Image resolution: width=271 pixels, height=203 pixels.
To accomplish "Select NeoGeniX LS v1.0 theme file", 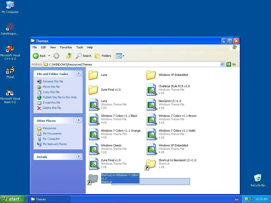I will tap(165, 104).
